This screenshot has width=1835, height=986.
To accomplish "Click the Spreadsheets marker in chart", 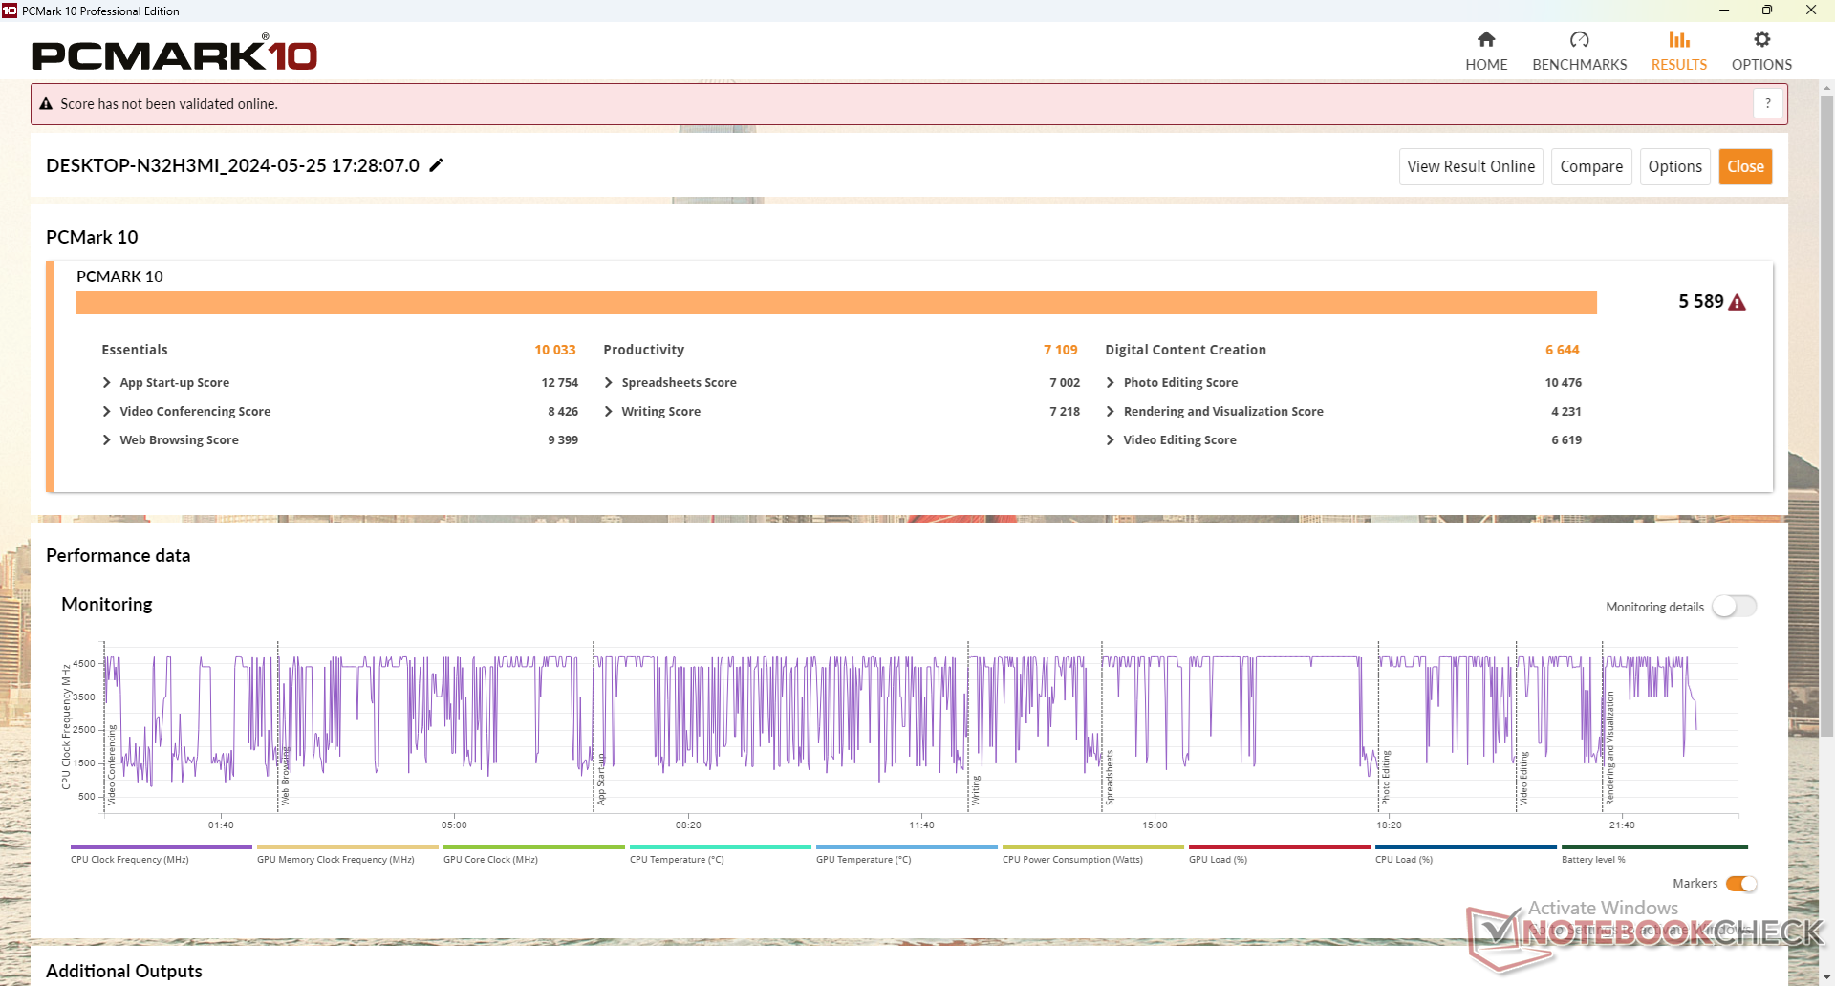I will [x=1110, y=777].
